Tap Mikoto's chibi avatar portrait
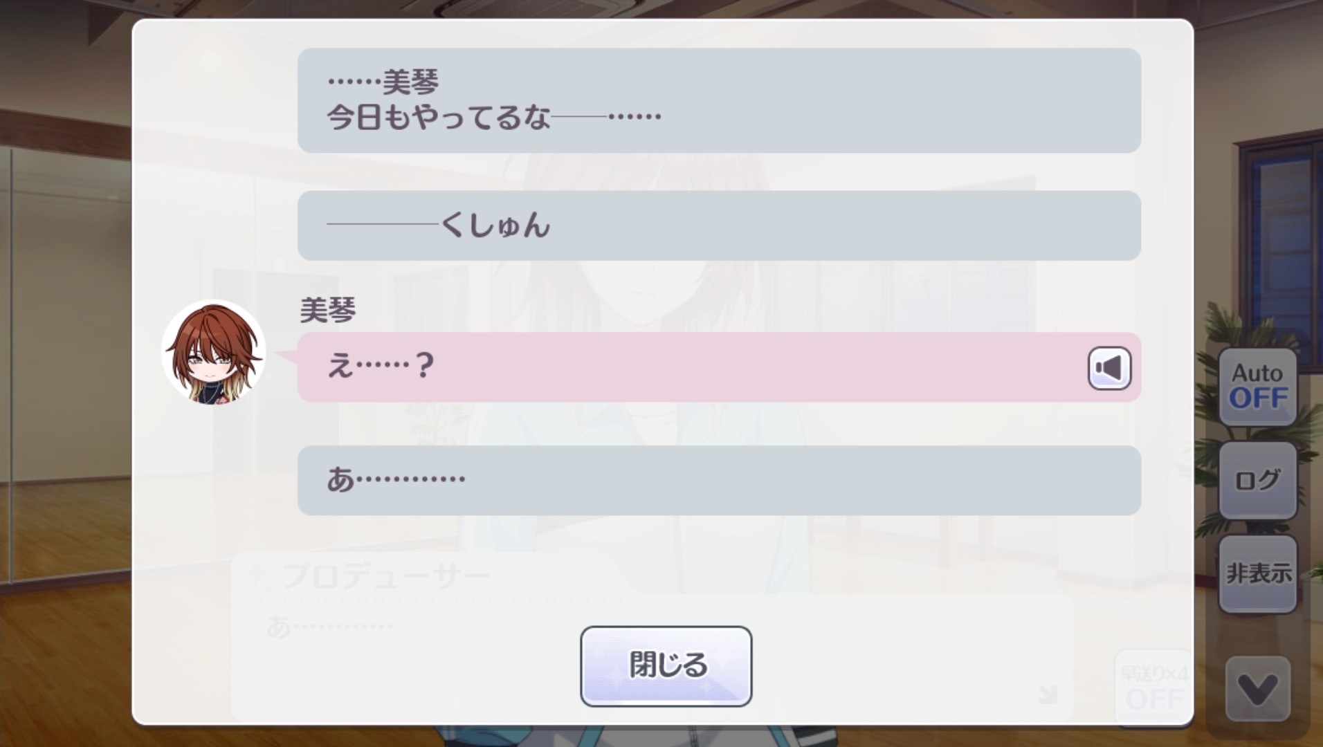The width and height of the screenshot is (1323, 747). tap(214, 352)
